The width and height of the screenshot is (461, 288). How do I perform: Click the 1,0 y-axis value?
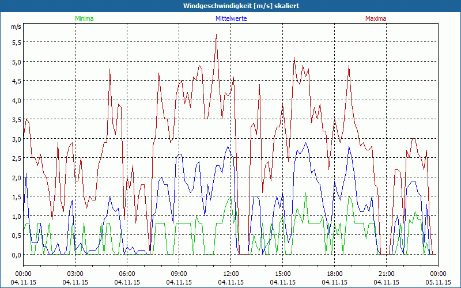pos(17,217)
